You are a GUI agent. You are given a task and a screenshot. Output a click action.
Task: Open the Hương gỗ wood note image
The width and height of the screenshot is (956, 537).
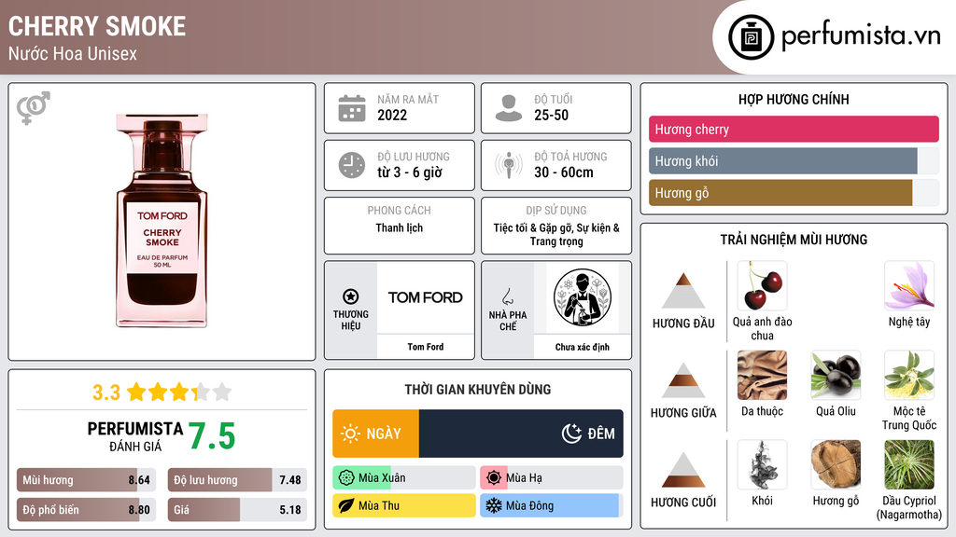836,464
